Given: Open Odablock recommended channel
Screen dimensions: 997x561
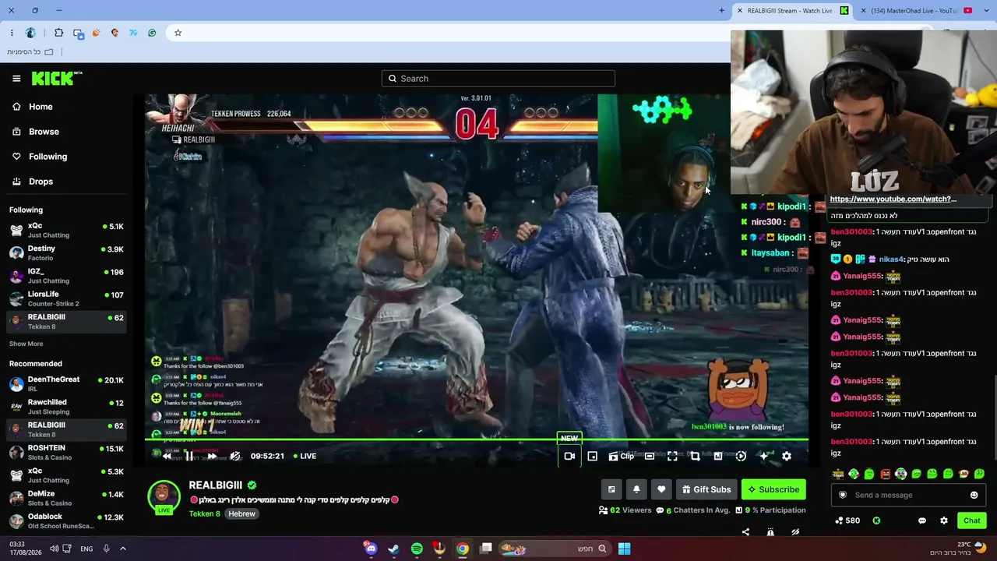Looking at the screenshot, I should pyautogui.click(x=66, y=520).
